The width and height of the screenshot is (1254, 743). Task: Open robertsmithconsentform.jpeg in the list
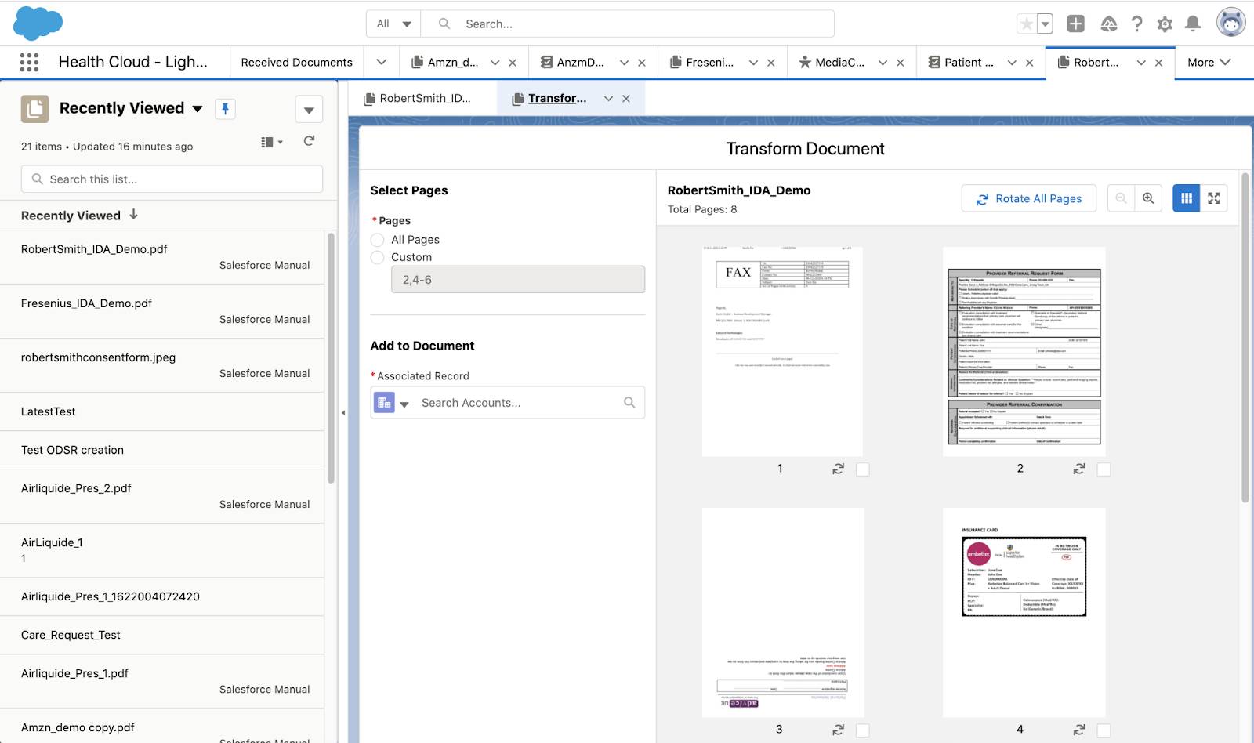(x=98, y=357)
